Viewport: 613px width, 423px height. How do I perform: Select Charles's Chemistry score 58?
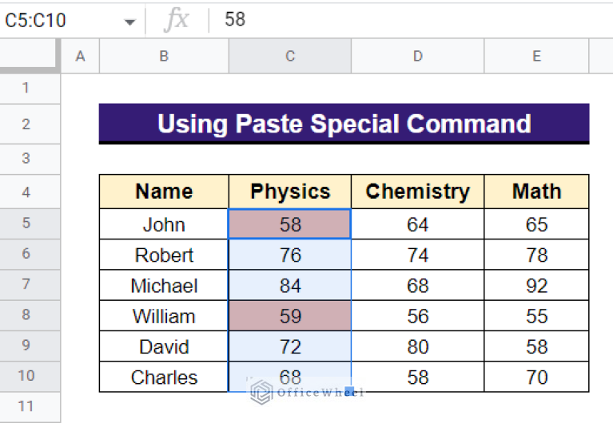tap(417, 377)
